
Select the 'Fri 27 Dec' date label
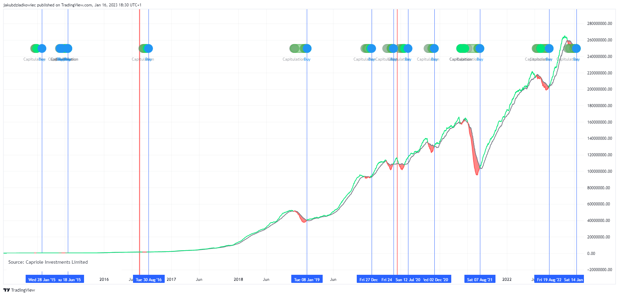(x=369, y=279)
